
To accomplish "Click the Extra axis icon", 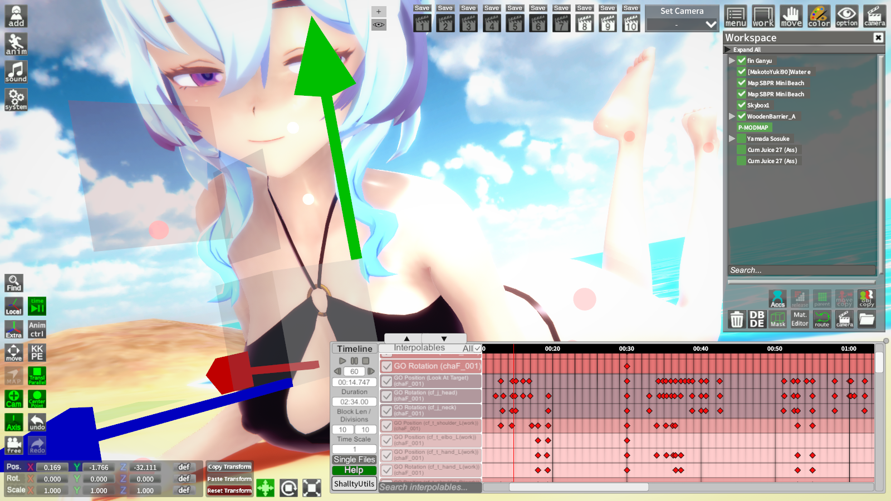I will [x=14, y=329].
